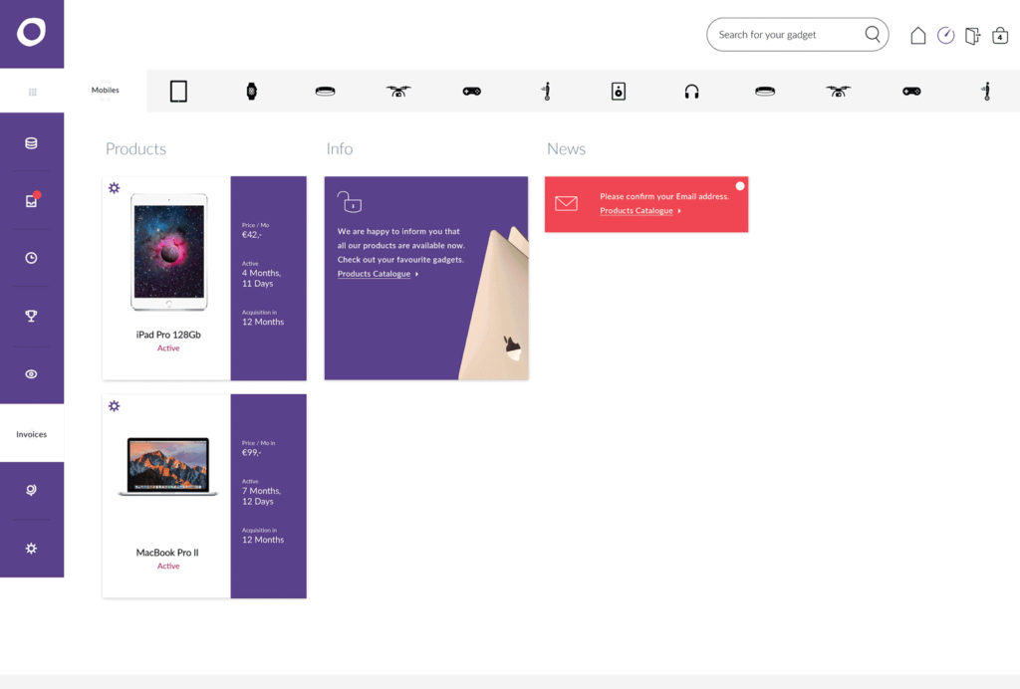Click the shopping bag cart icon
1020x689 pixels.
pos(1000,36)
